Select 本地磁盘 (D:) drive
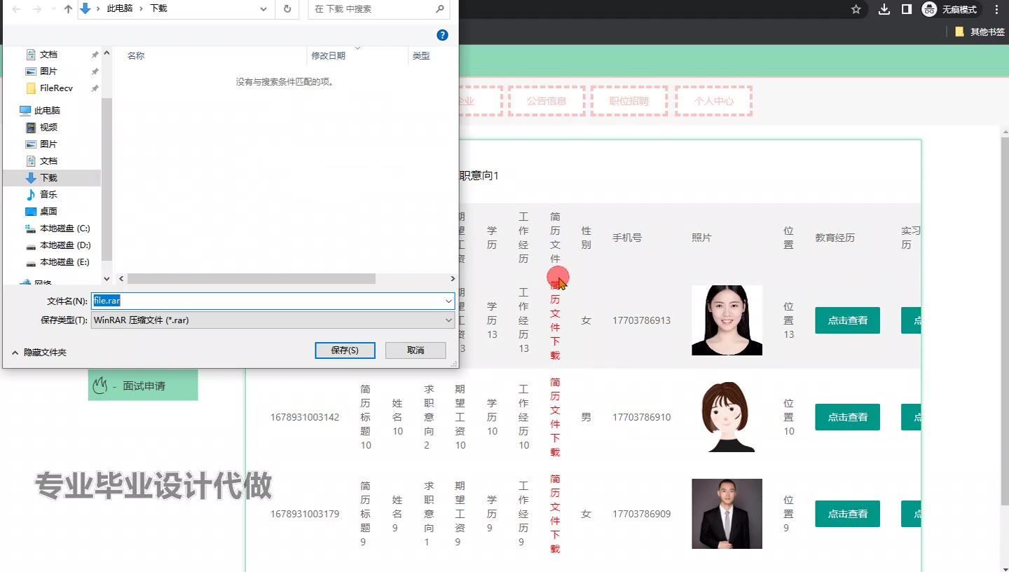The image size is (1009, 572). [x=65, y=245]
